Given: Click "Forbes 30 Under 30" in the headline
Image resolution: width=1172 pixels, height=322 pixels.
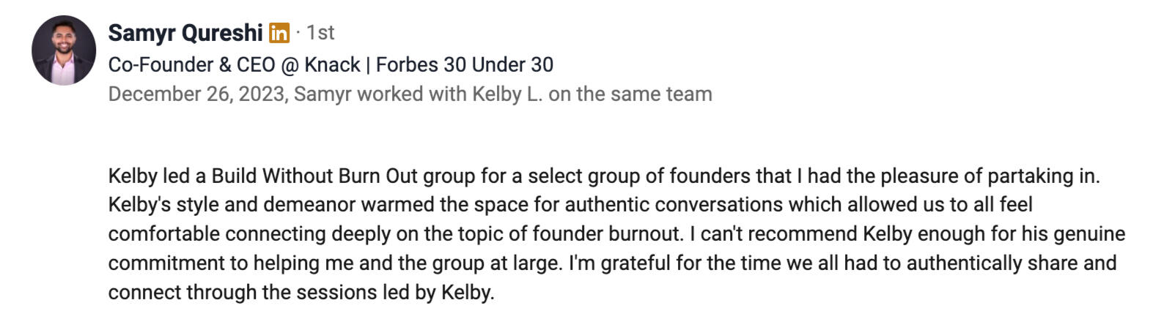Looking at the screenshot, I should click(465, 64).
